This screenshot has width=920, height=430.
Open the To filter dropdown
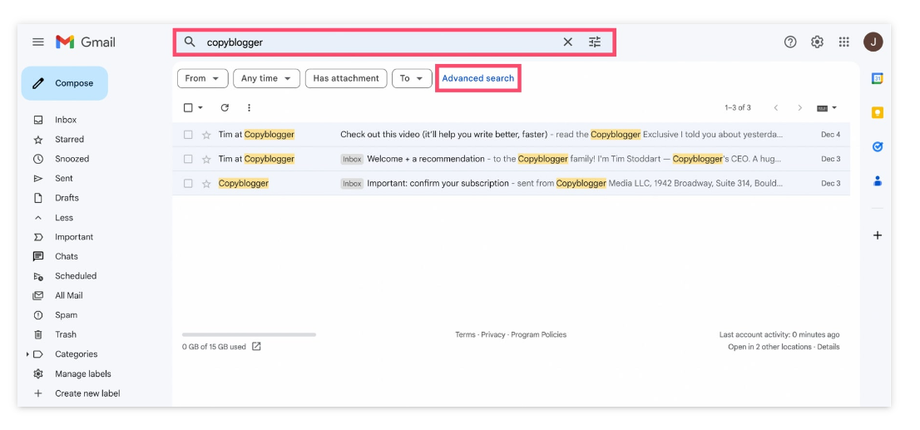tap(412, 79)
